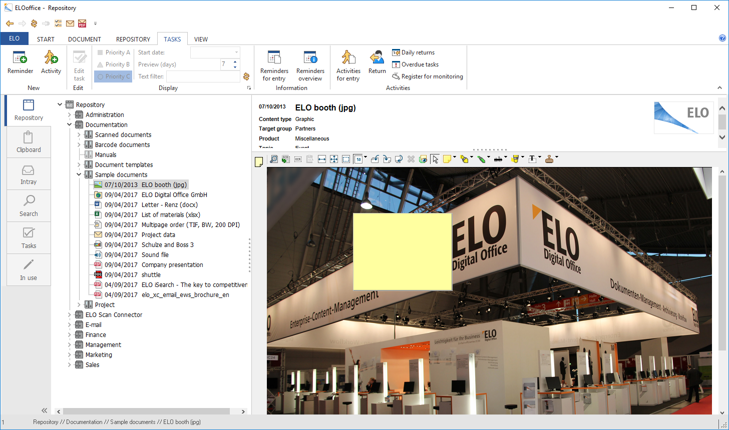Expand the Scanned documents folder
This screenshot has width=729, height=430.
pyautogui.click(x=79, y=135)
